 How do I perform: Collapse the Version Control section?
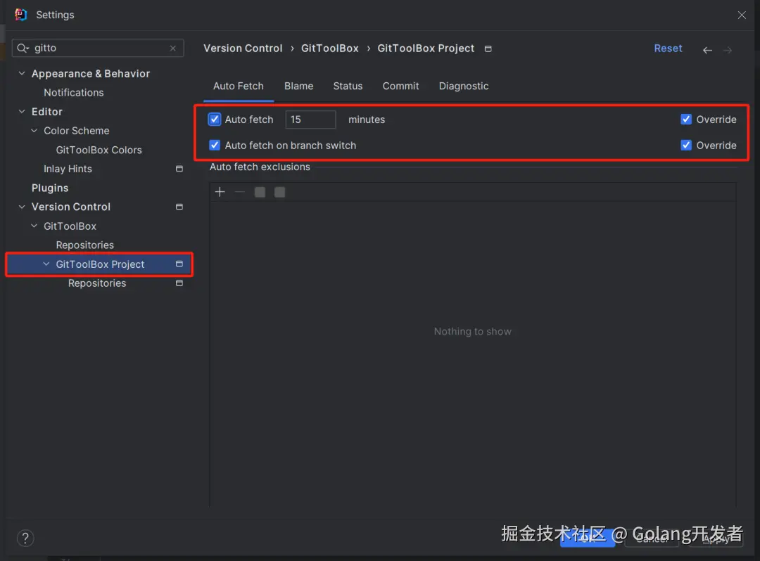22,207
